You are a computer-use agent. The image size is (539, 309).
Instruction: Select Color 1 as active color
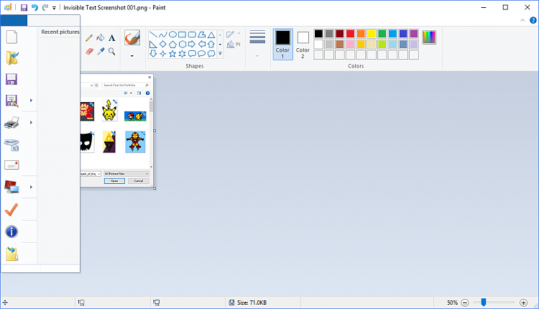[x=282, y=42]
